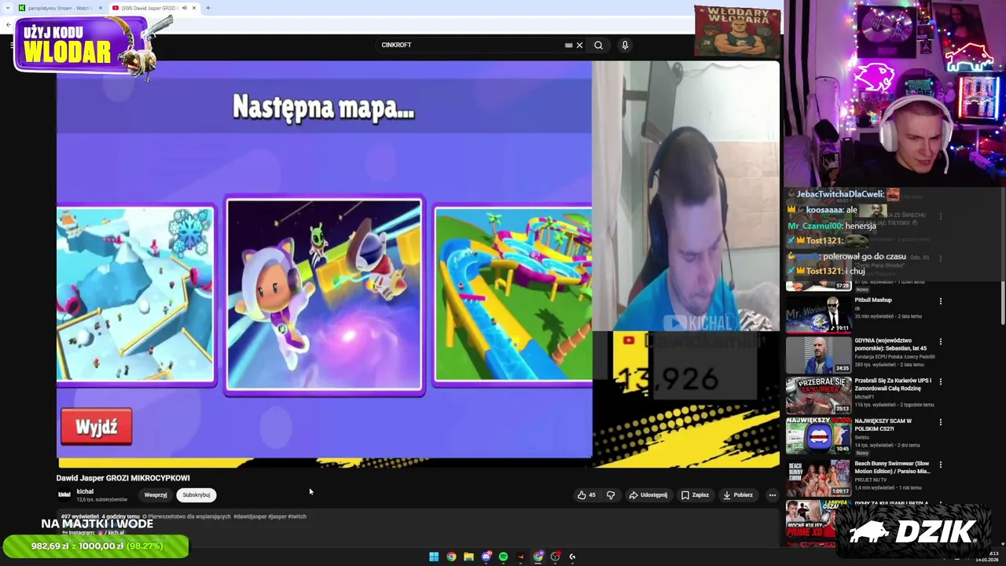Open a new browser tab with plus
This screenshot has height=566, width=1006.
pyautogui.click(x=207, y=8)
